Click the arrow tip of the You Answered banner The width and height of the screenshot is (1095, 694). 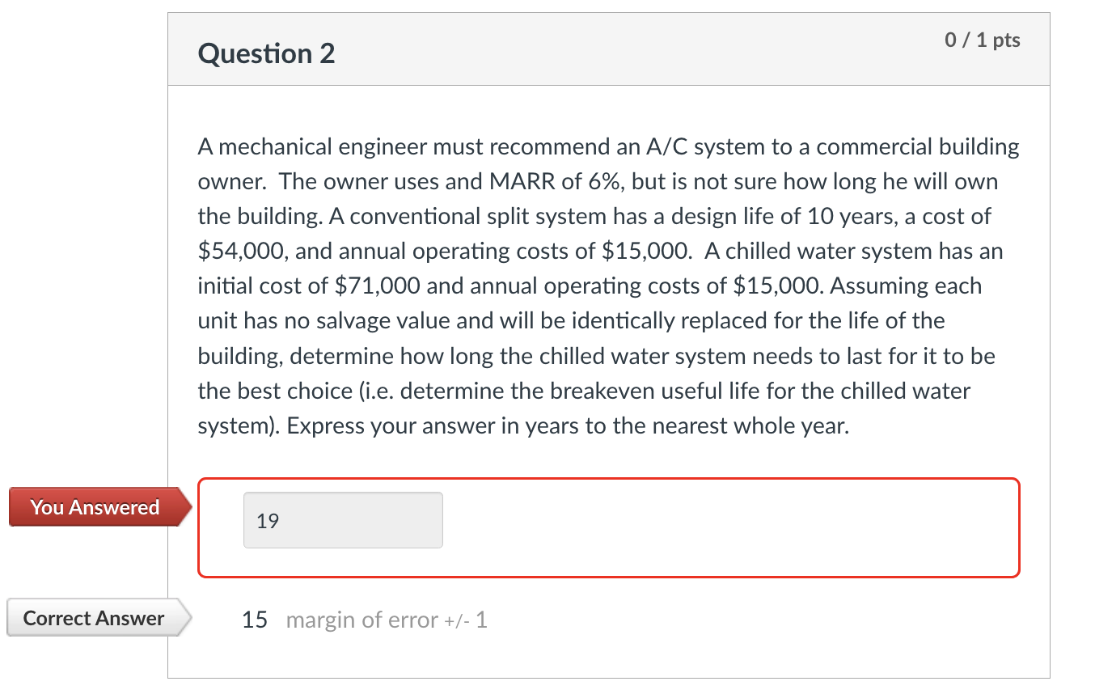(x=188, y=507)
